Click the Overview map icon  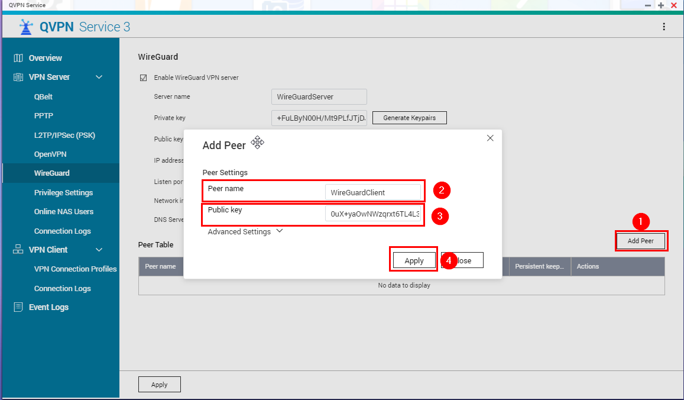pyautogui.click(x=18, y=58)
